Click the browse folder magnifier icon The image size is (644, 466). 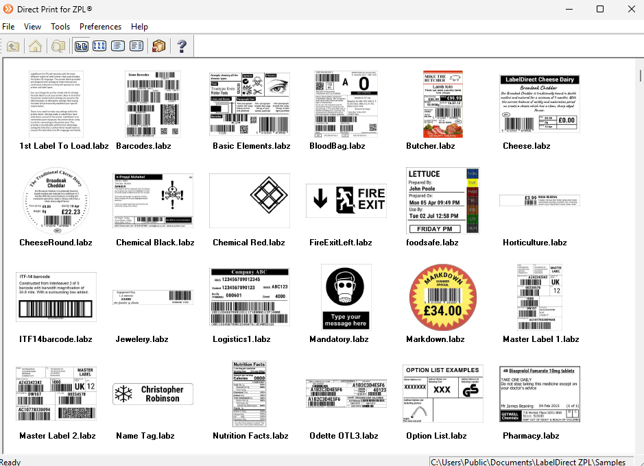pyautogui.click(x=58, y=46)
